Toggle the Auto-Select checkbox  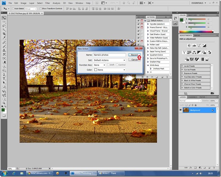click(13, 9)
